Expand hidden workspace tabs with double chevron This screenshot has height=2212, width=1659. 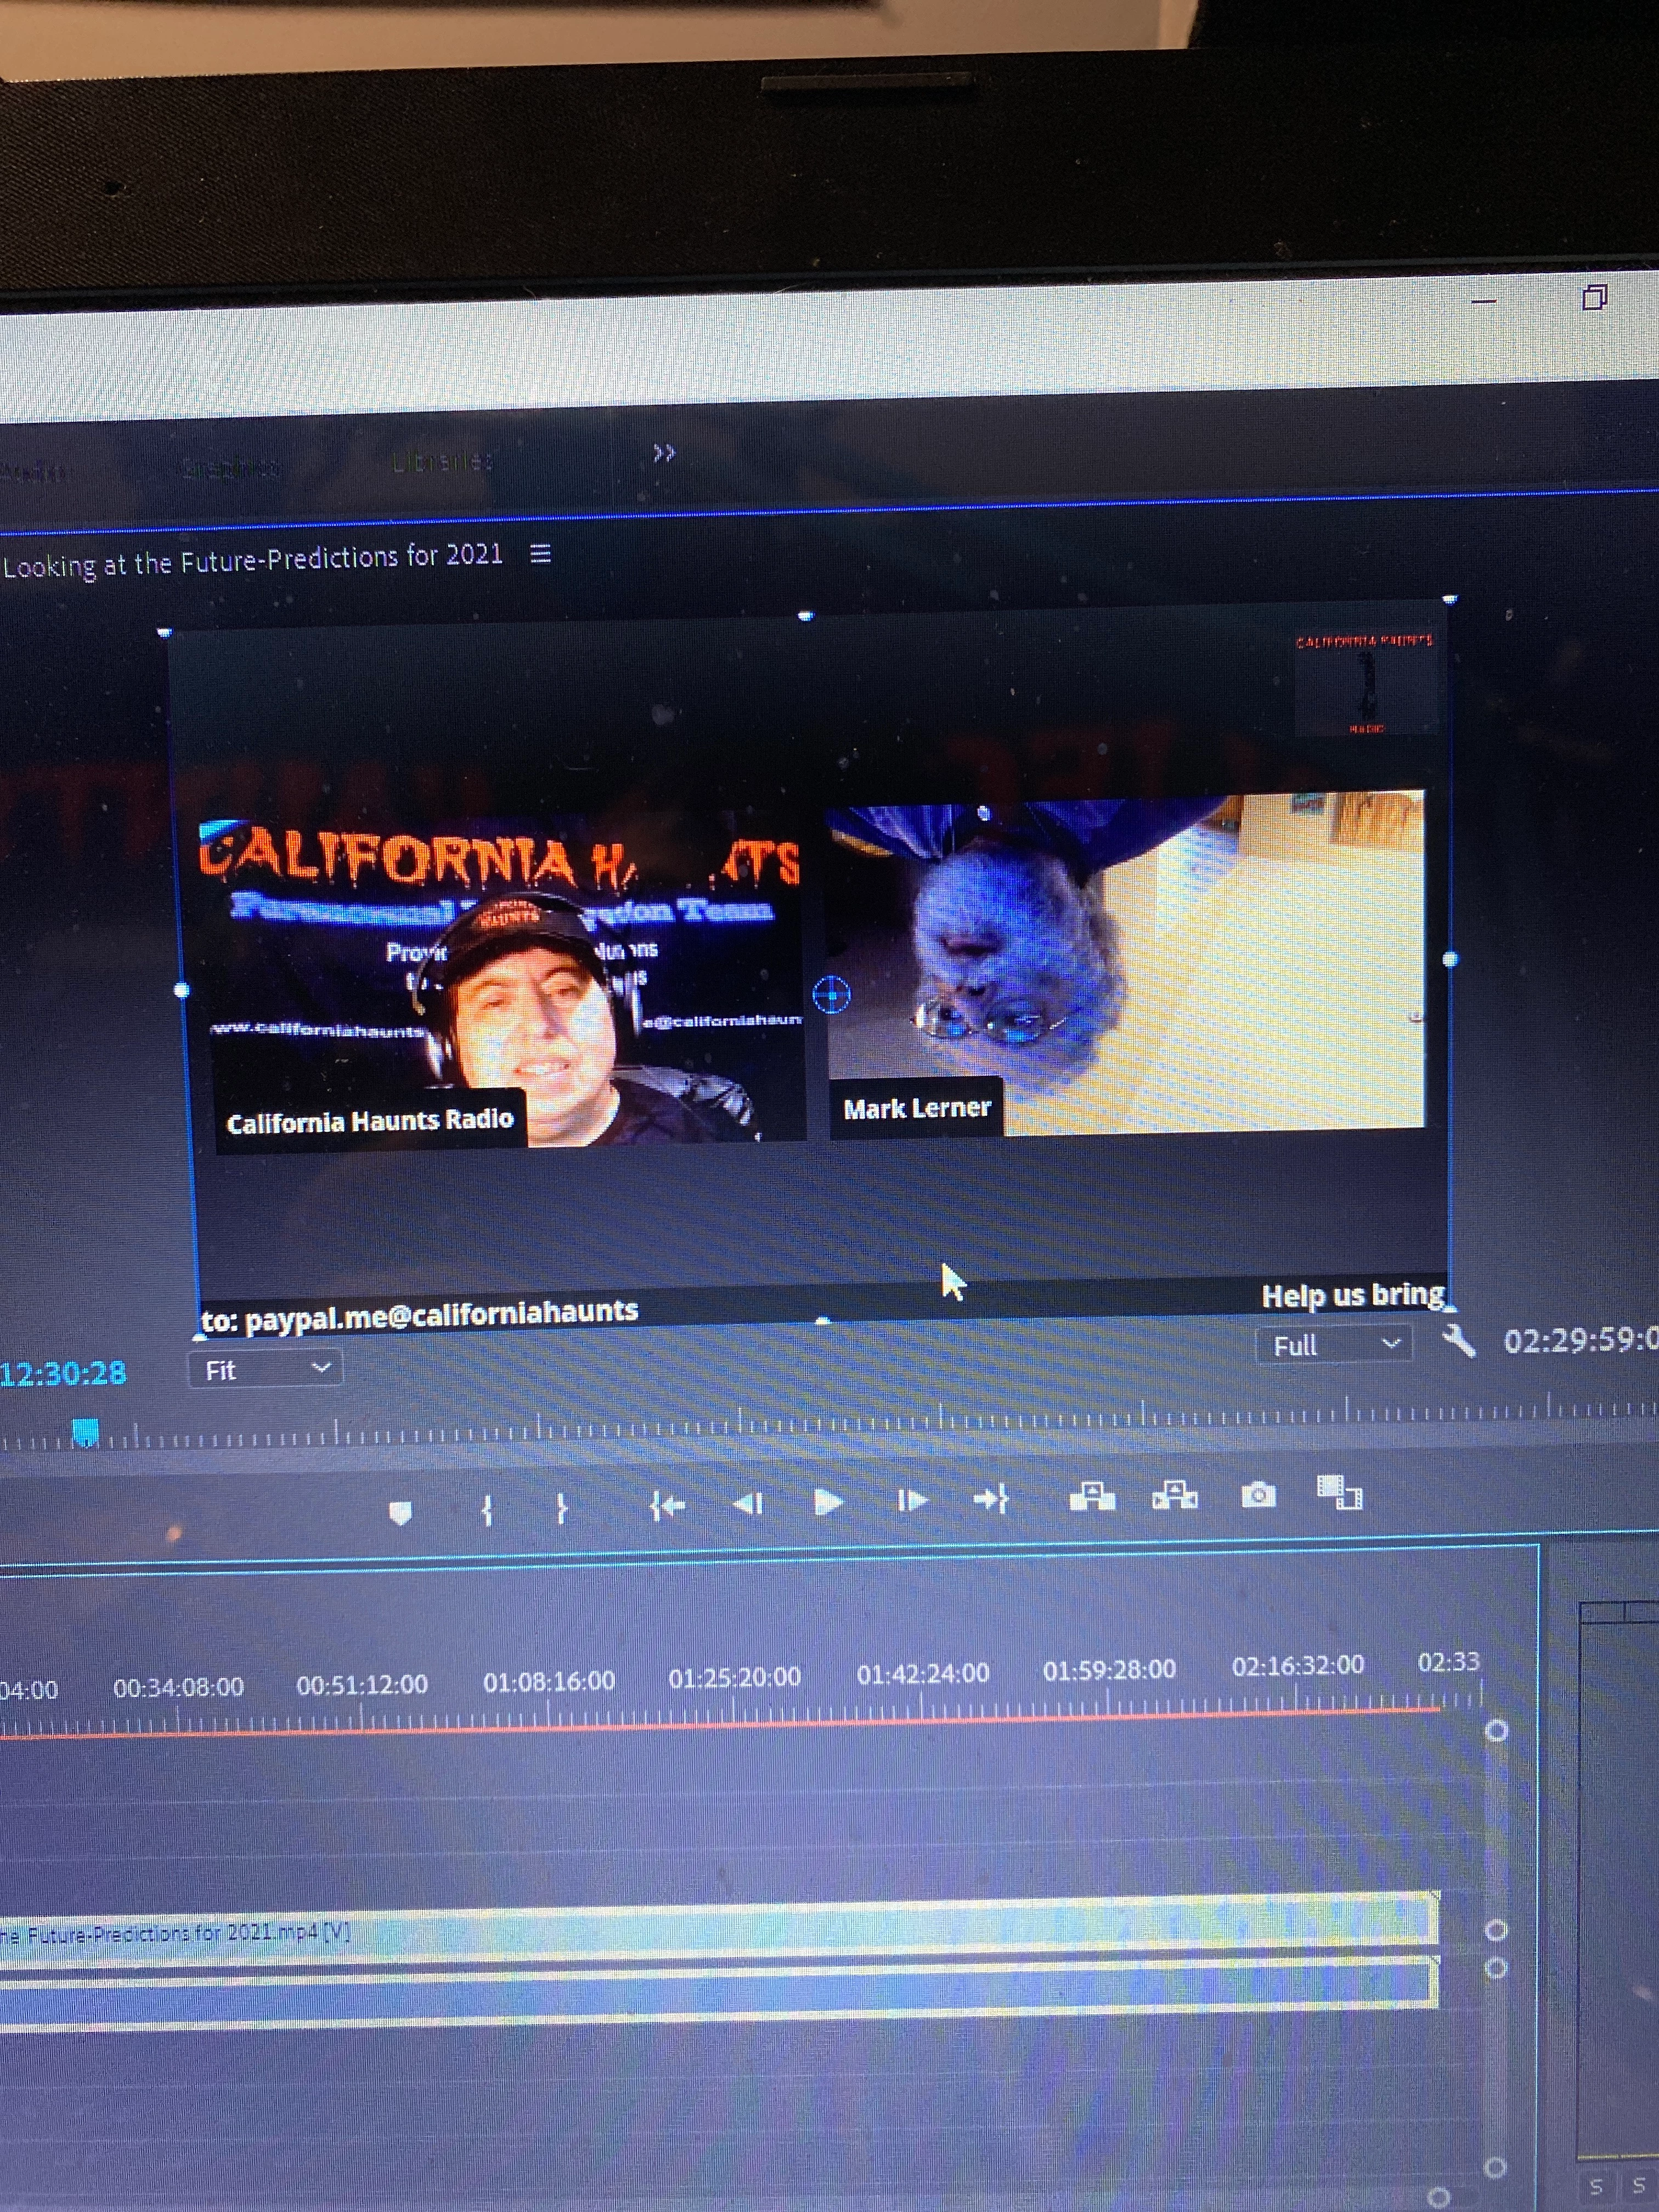664,453
